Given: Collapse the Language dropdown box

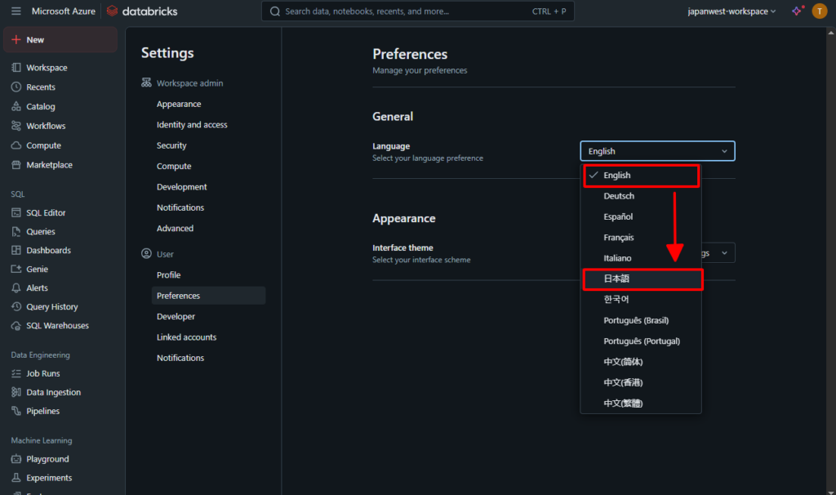Looking at the screenshot, I should [657, 151].
